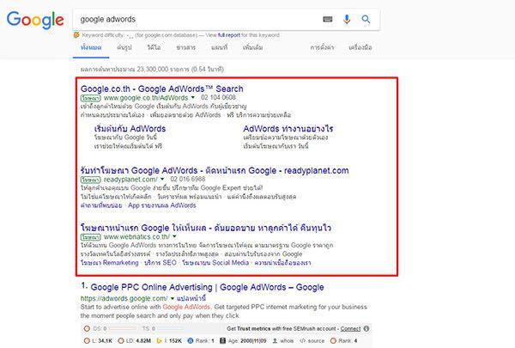Open เครื่องมือ (Tools) menu
The image size is (515, 348).
(x=360, y=48)
